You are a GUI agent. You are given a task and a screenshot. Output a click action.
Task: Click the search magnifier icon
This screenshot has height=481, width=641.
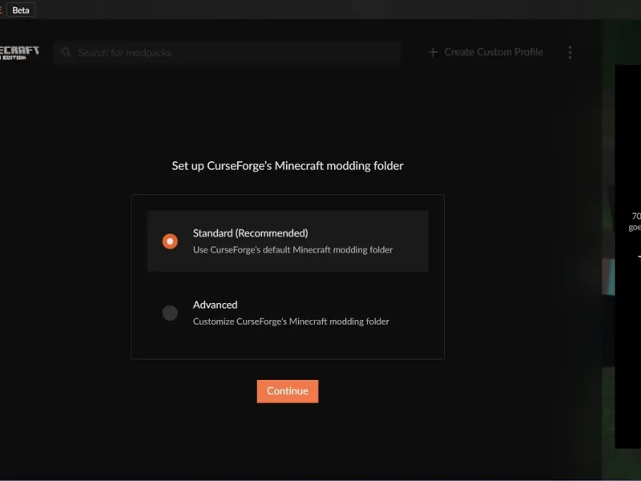pos(66,52)
